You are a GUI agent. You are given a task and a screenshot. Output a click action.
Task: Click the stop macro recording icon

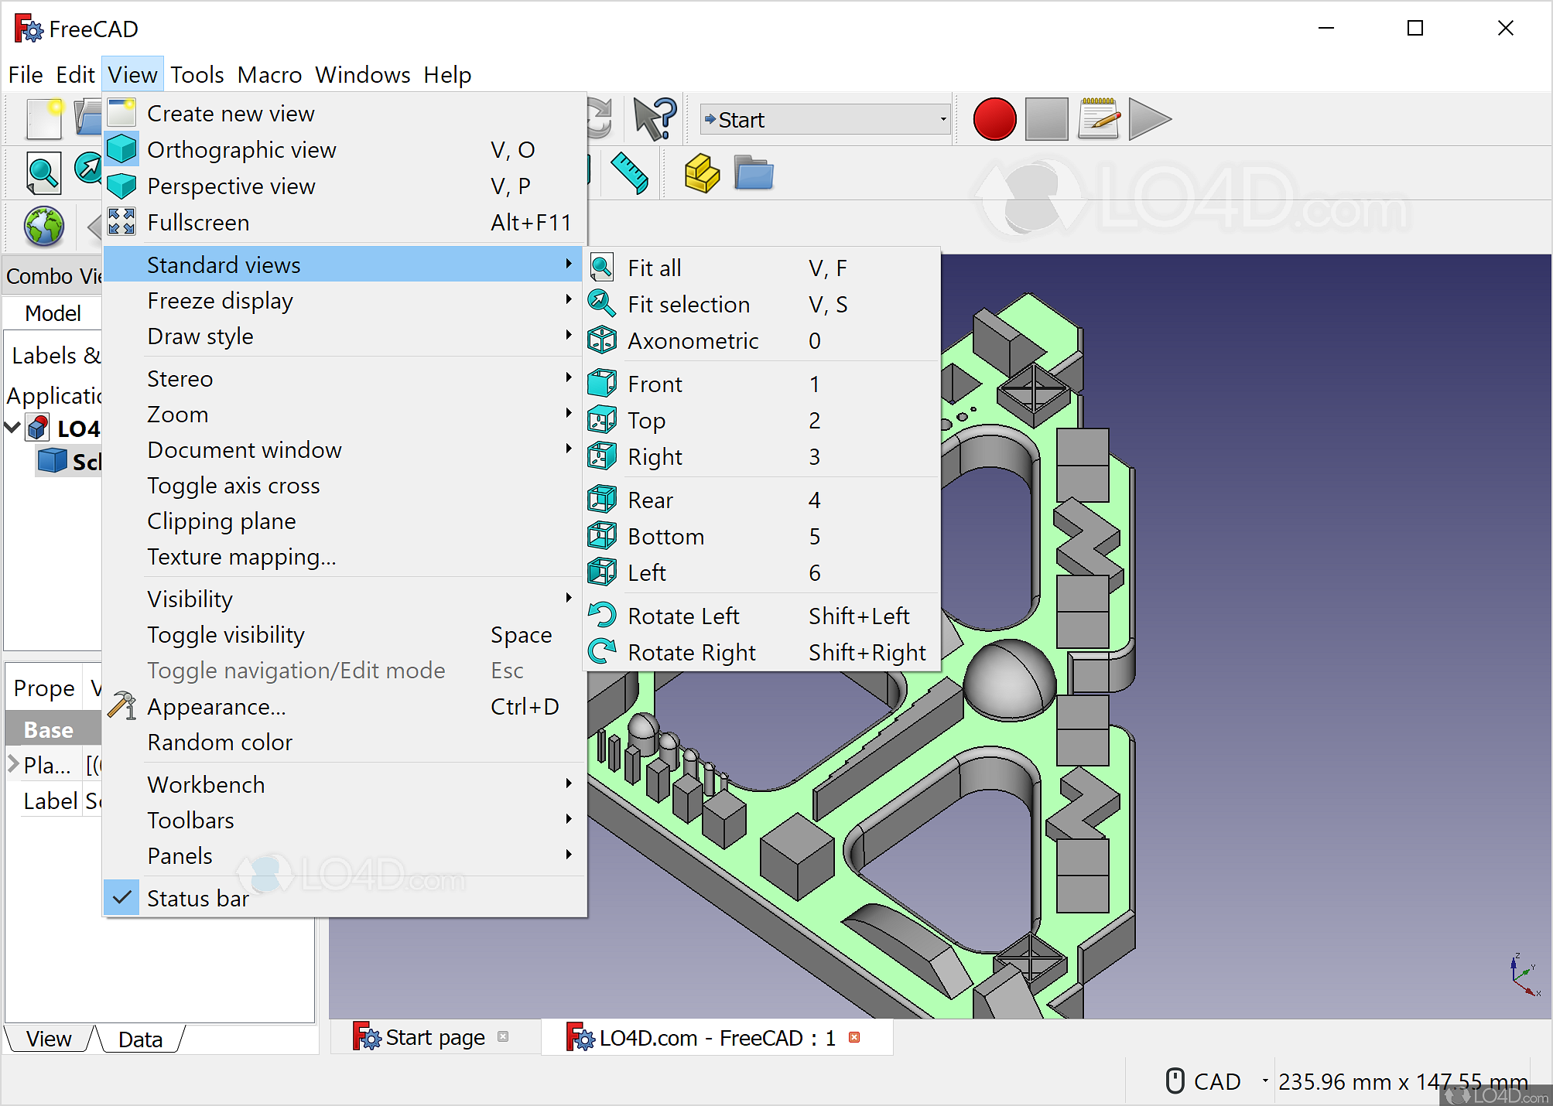click(x=1046, y=119)
